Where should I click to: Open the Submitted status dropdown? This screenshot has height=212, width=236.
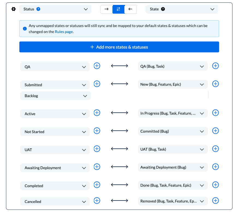click(55, 85)
